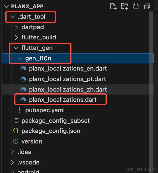Click the curly braces icon of package_config.json
Viewport: 158px width, 173px height.
(x=16, y=131)
